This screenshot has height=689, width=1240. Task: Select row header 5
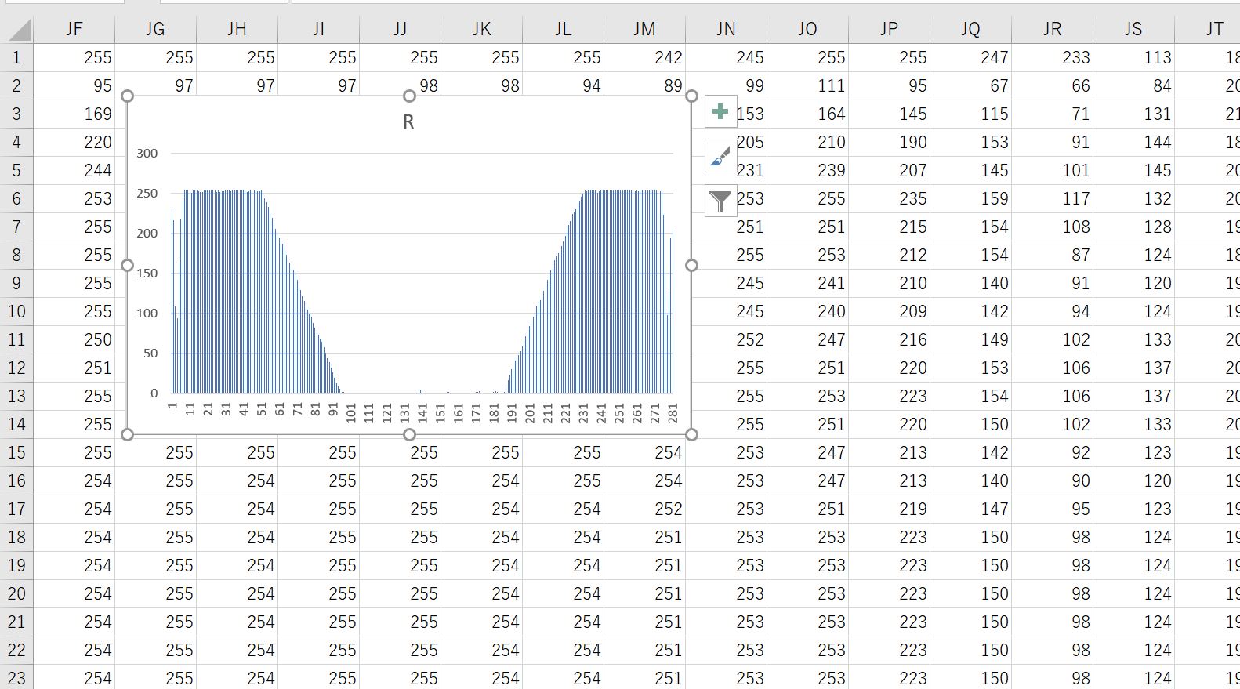pyautogui.click(x=17, y=170)
